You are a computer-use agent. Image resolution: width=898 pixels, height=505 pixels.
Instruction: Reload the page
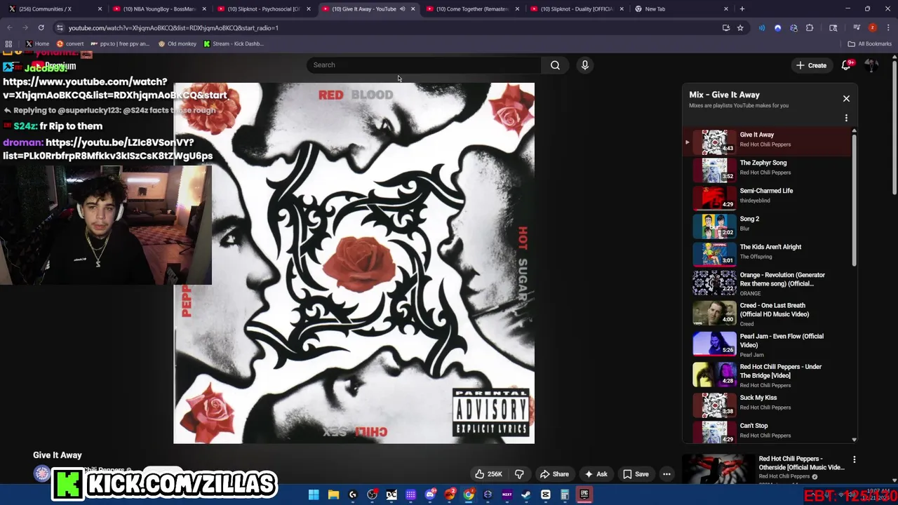tap(41, 28)
